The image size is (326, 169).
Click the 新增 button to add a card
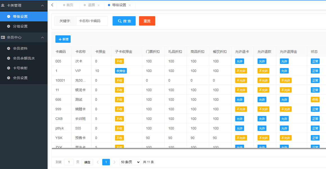(63, 39)
